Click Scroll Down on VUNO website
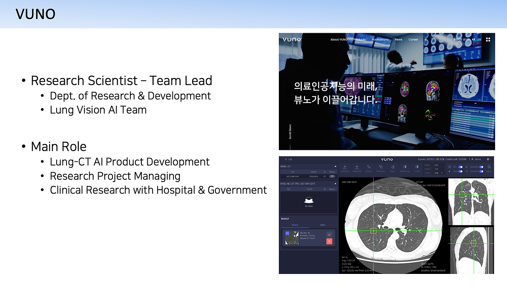 (290, 131)
